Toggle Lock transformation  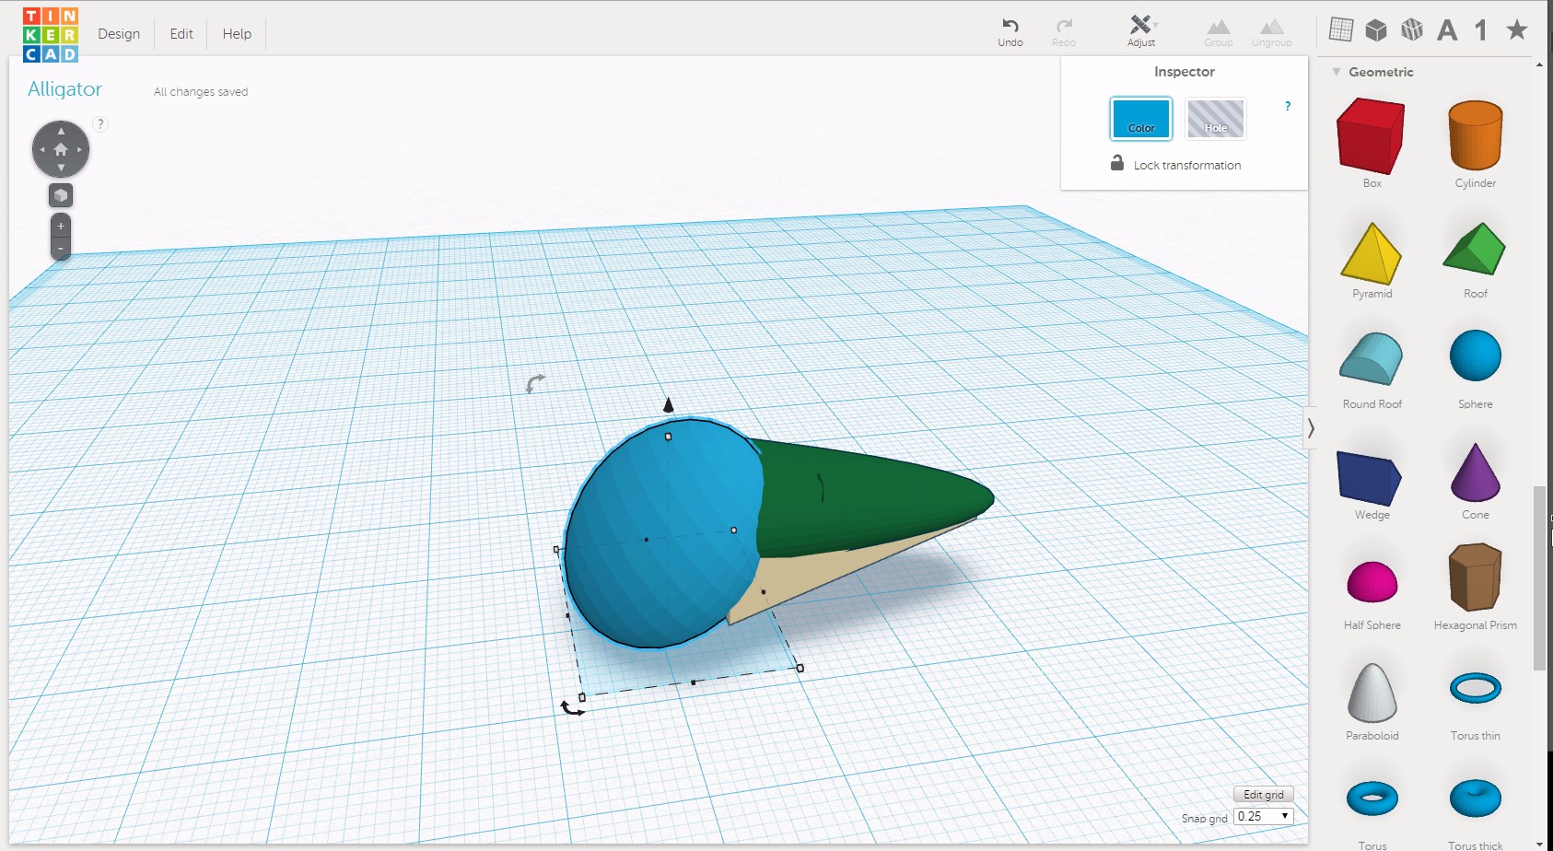click(1175, 164)
